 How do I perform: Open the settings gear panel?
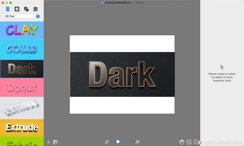(17, 9)
